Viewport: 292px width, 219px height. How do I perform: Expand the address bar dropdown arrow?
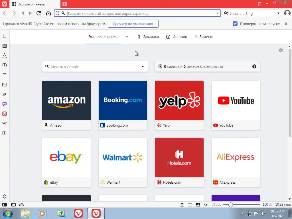point(217,13)
